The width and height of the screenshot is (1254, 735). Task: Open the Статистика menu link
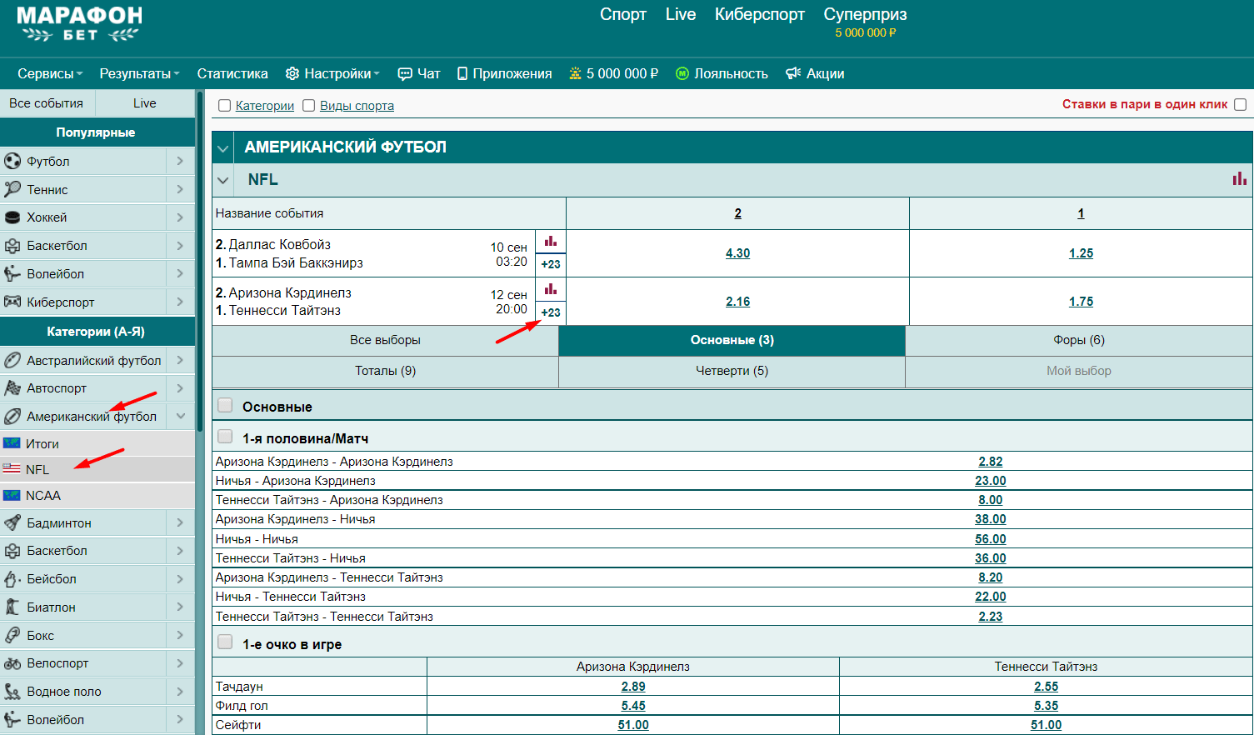point(232,73)
